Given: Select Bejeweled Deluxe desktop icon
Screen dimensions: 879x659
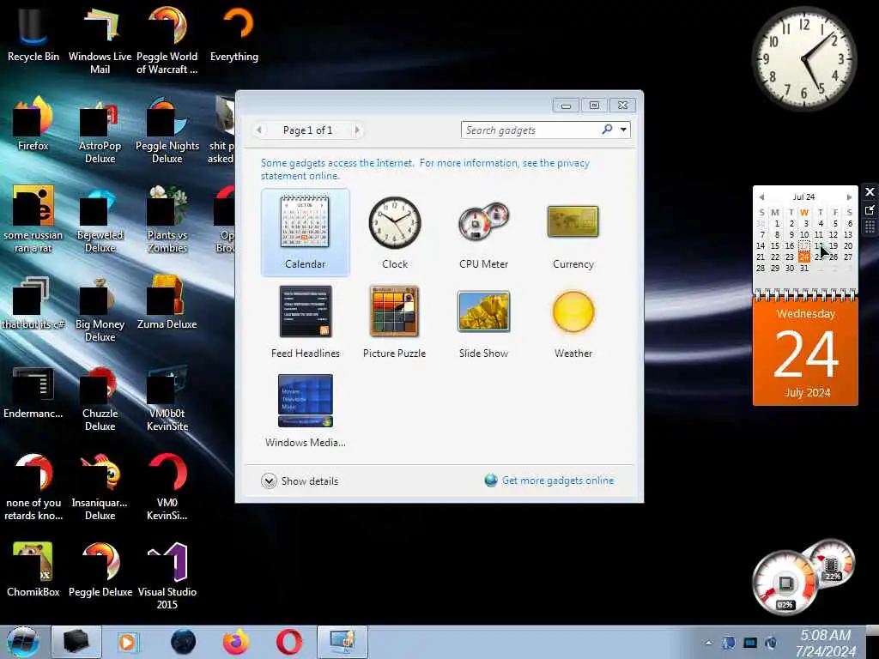Looking at the screenshot, I should (x=100, y=220).
